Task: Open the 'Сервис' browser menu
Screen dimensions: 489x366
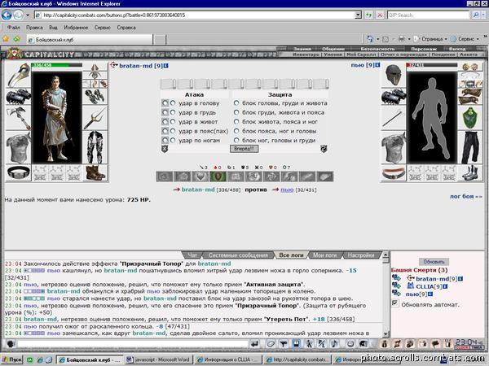Action: (x=103, y=28)
